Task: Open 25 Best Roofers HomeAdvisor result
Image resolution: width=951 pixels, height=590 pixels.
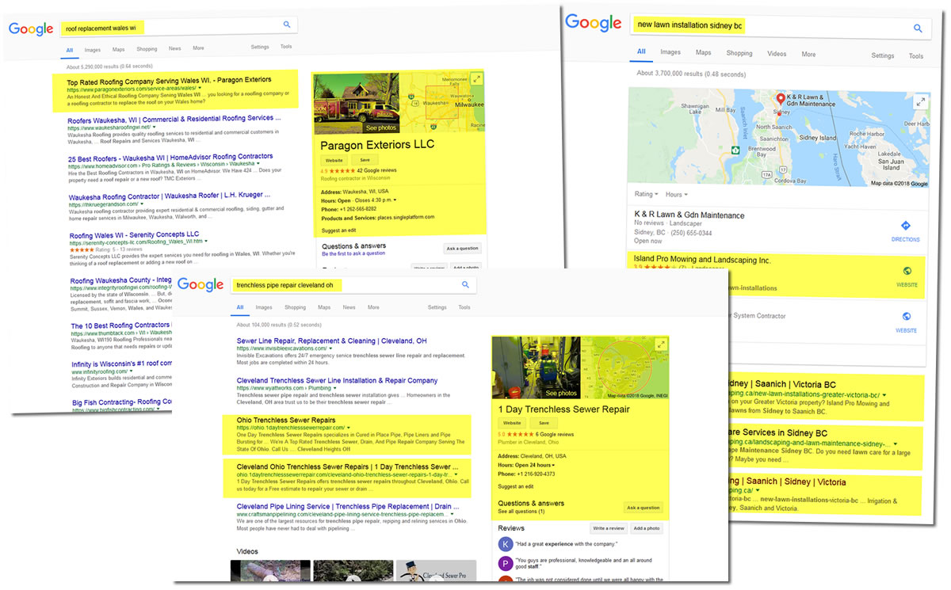Action: point(170,157)
